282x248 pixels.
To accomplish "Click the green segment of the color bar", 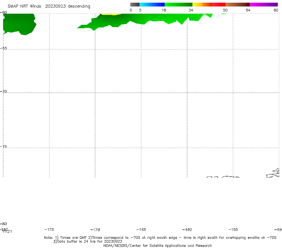I will pos(178,5).
